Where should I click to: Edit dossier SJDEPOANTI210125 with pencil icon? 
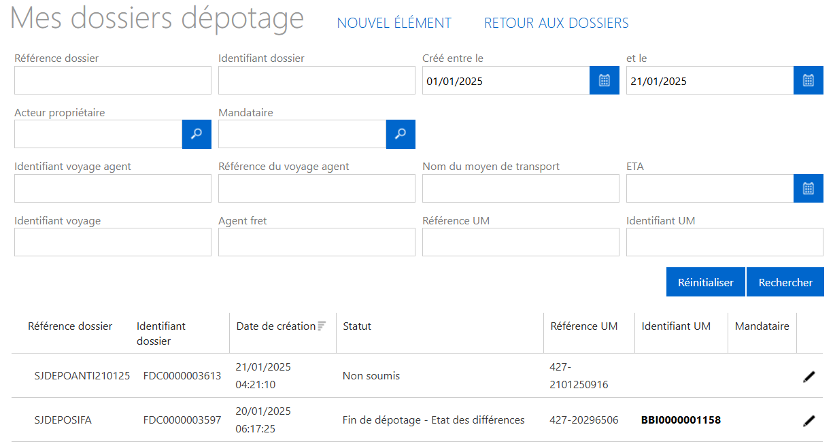(x=809, y=377)
